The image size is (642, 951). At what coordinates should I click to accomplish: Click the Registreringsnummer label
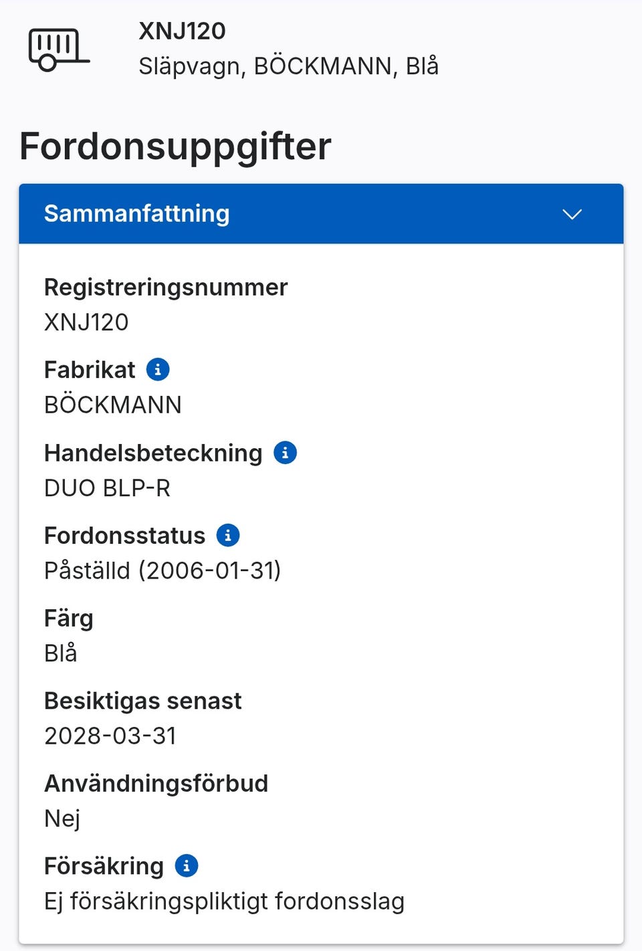point(166,287)
